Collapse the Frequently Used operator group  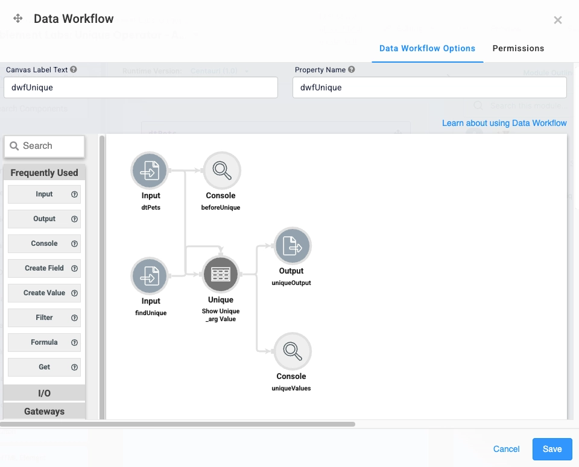tap(44, 172)
